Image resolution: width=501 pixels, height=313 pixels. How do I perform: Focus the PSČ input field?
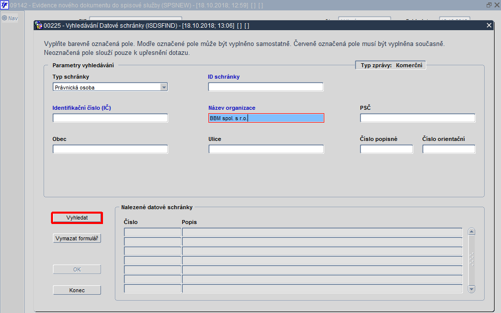click(418, 118)
